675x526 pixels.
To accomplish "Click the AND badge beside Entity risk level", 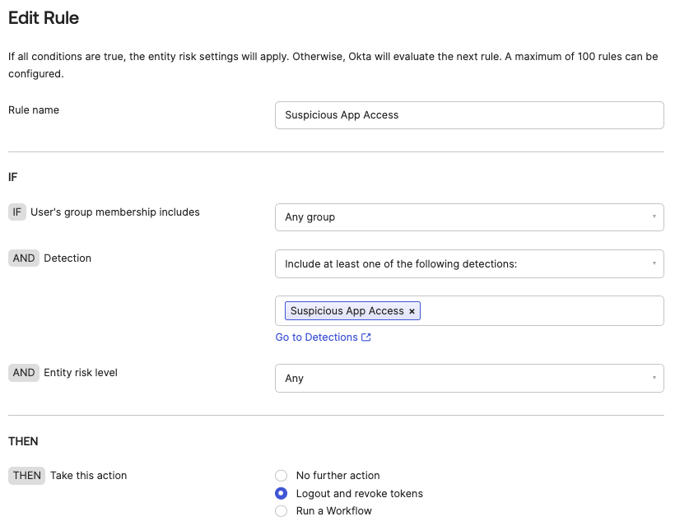I will [x=24, y=372].
